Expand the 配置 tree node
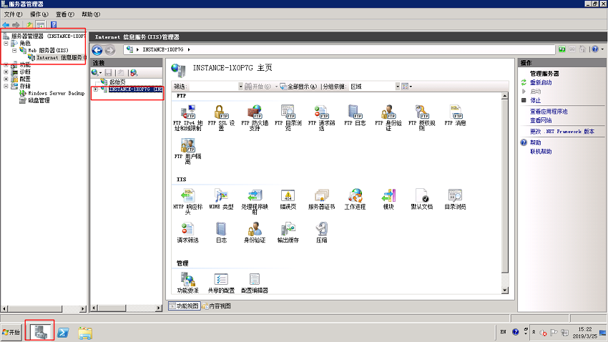 click(x=6, y=79)
